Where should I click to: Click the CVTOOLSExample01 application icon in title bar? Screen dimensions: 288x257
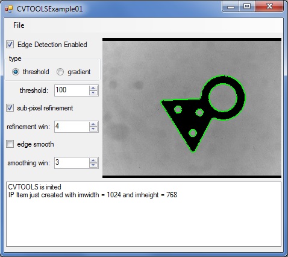pos(9,9)
